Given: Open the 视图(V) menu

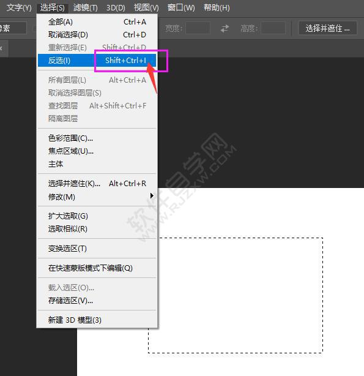Looking at the screenshot, I should (x=146, y=8).
